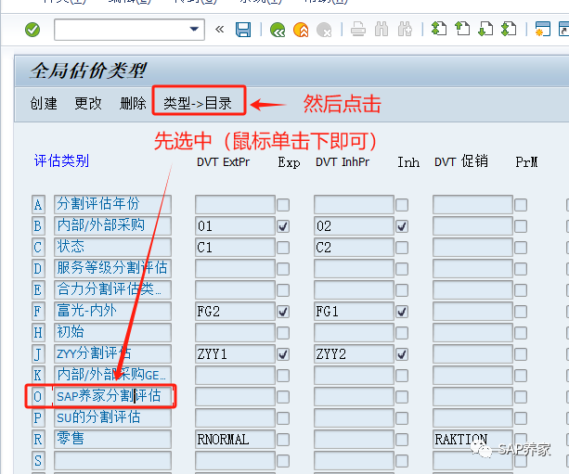Click 删除 button
The width and height of the screenshot is (569, 474).
pos(133,103)
